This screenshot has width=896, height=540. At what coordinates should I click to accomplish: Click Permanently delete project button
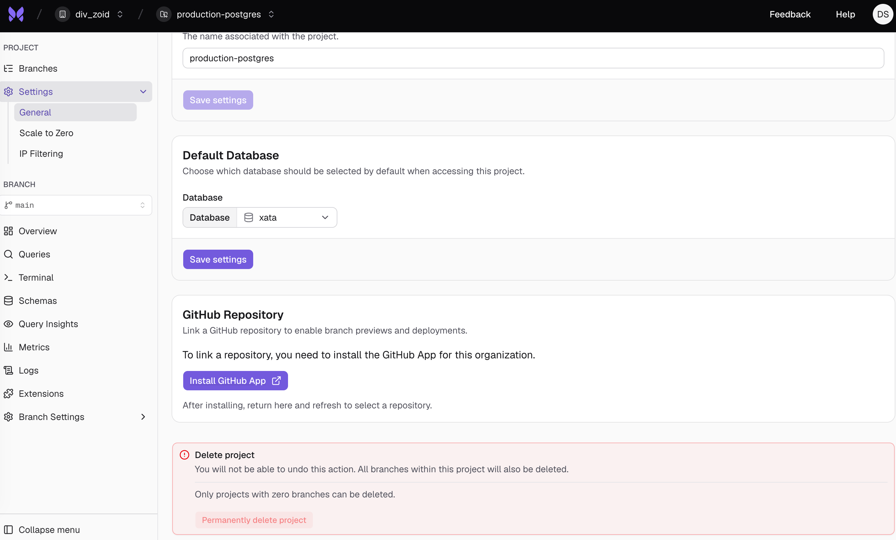pos(254,520)
